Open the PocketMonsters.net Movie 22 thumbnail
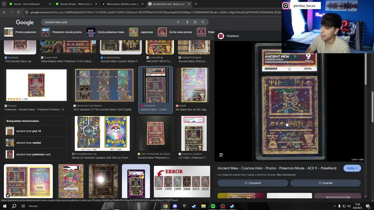 coord(102,133)
